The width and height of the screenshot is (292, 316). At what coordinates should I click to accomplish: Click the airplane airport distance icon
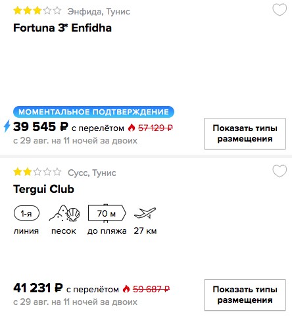pos(145,213)
